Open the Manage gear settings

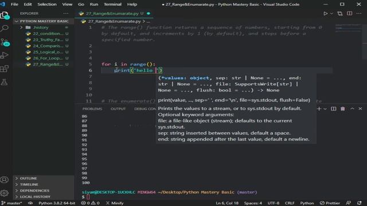[x=5, y=193]
